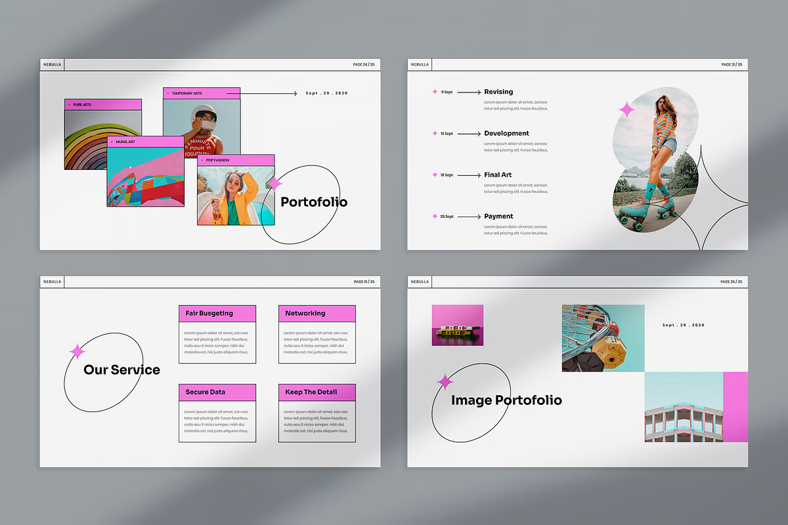788x525 pixels.
Task: Click the PAGE 21 / 35 indicator
Action: pos(732,64)
